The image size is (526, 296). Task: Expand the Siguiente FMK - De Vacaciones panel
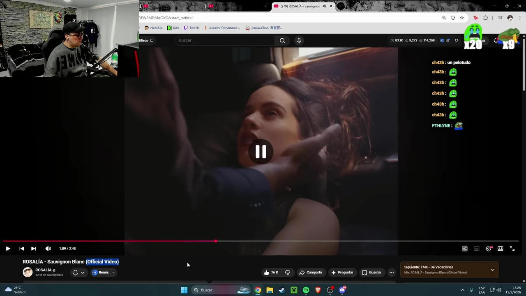coord(492,270)
